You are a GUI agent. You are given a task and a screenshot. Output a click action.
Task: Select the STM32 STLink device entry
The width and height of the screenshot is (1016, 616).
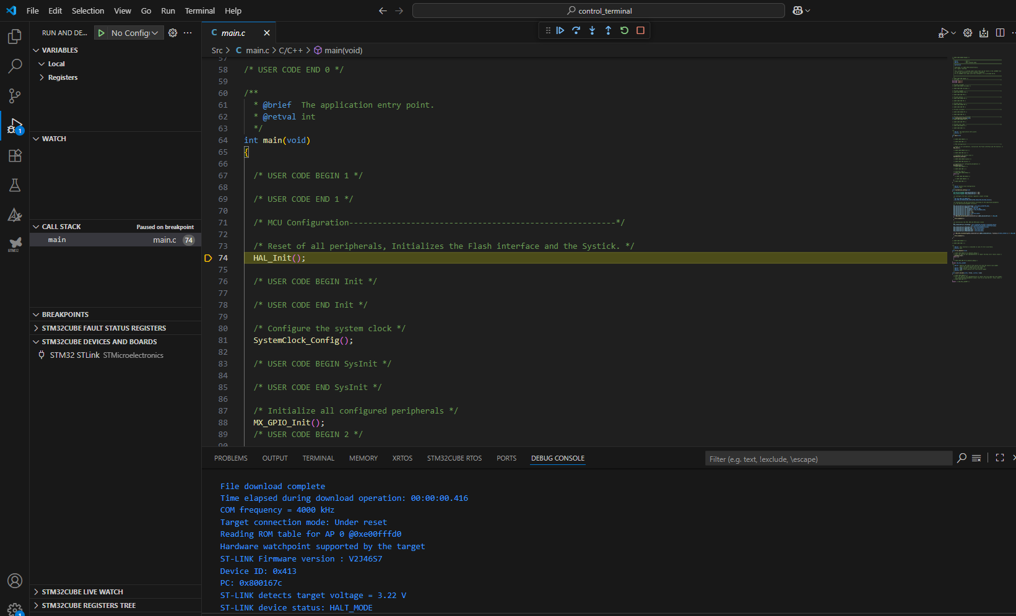point(115,355)
